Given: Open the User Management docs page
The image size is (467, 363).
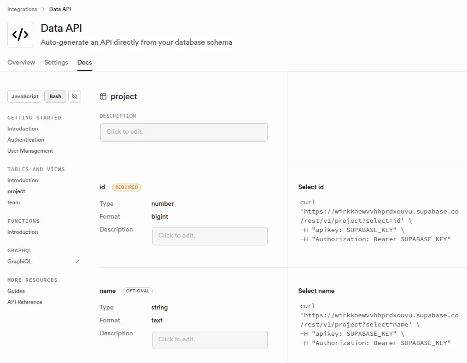Looking at the screenshot, I should point(30,151).
